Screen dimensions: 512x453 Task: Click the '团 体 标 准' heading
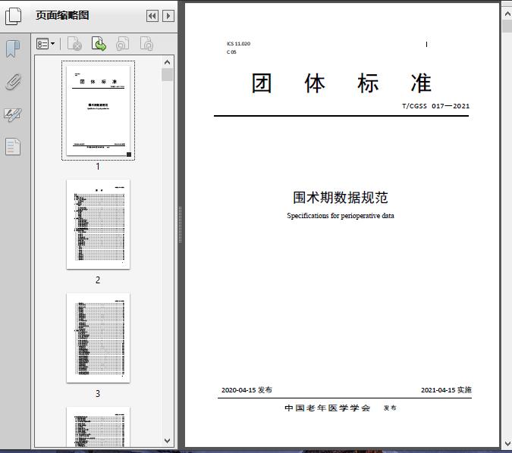pyautogui.click(x=341, y=83)
